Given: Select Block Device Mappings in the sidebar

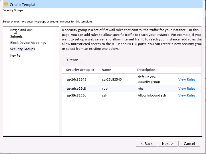Looking at the screenshot, I should [x=28, y=43].
